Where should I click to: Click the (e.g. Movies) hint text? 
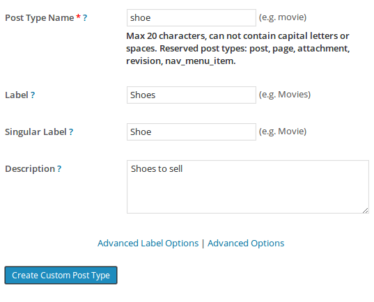coord(285,95)
